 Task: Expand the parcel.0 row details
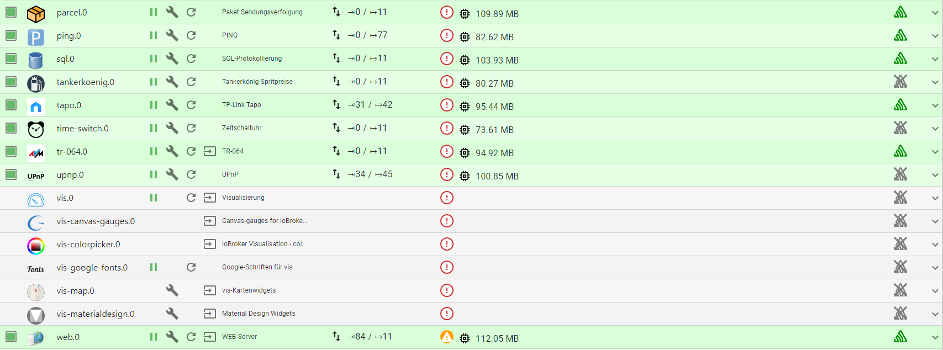point(935,13)
